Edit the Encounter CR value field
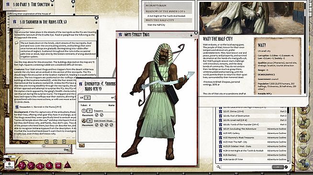Image resolution: width=313 pixels, height=175 pixels. pyautogui.click(x=87, y=98)
